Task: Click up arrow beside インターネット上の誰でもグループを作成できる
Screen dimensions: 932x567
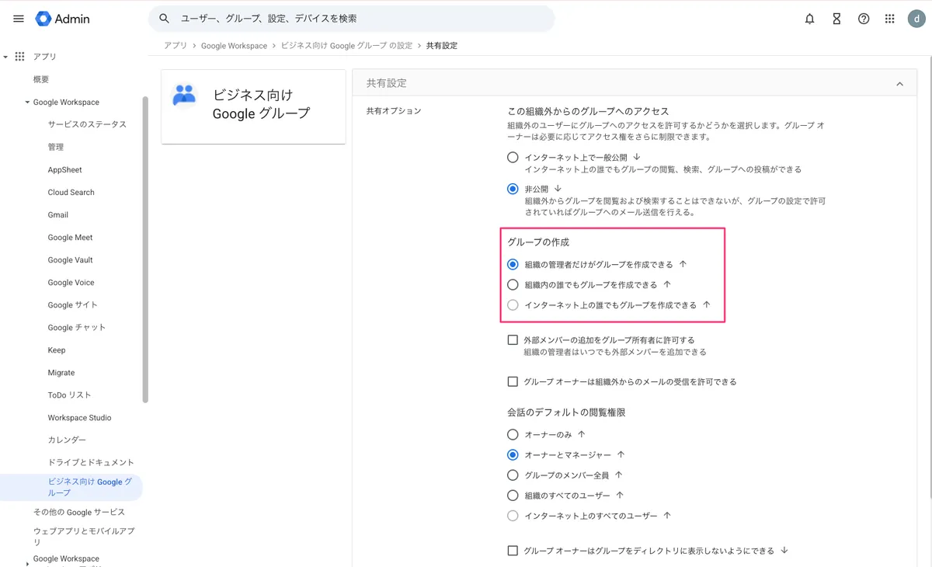Action: [706, 305]
